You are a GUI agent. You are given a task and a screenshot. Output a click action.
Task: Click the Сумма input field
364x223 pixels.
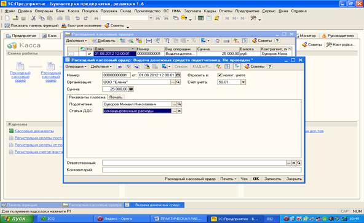point(116,89)
